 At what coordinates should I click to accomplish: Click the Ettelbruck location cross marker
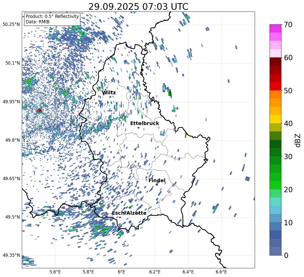(138, 128)
